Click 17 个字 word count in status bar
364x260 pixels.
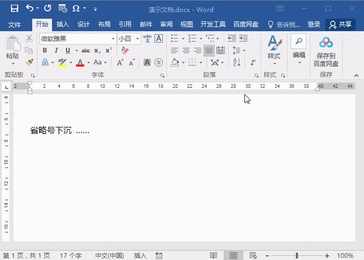coord(71,256)
